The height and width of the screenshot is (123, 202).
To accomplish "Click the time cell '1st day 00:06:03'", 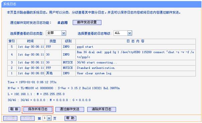I will (31, 73).
